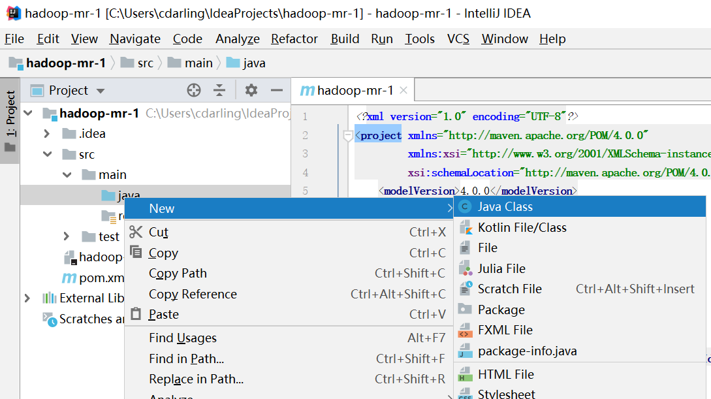Click the Maven icon on hadoop-mr-1 tab
Screen dimensions: 711x399
307,91
